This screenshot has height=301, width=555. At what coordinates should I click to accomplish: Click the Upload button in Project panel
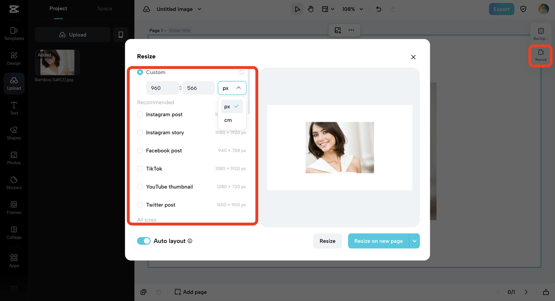72,35
